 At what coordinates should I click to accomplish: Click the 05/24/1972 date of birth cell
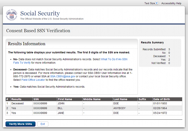[x=160, y=112]
